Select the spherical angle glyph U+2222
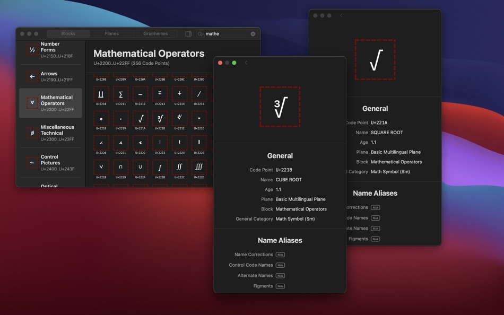This screenshot has width=504, height=315. pyautogui.click(x=140, y=143)
